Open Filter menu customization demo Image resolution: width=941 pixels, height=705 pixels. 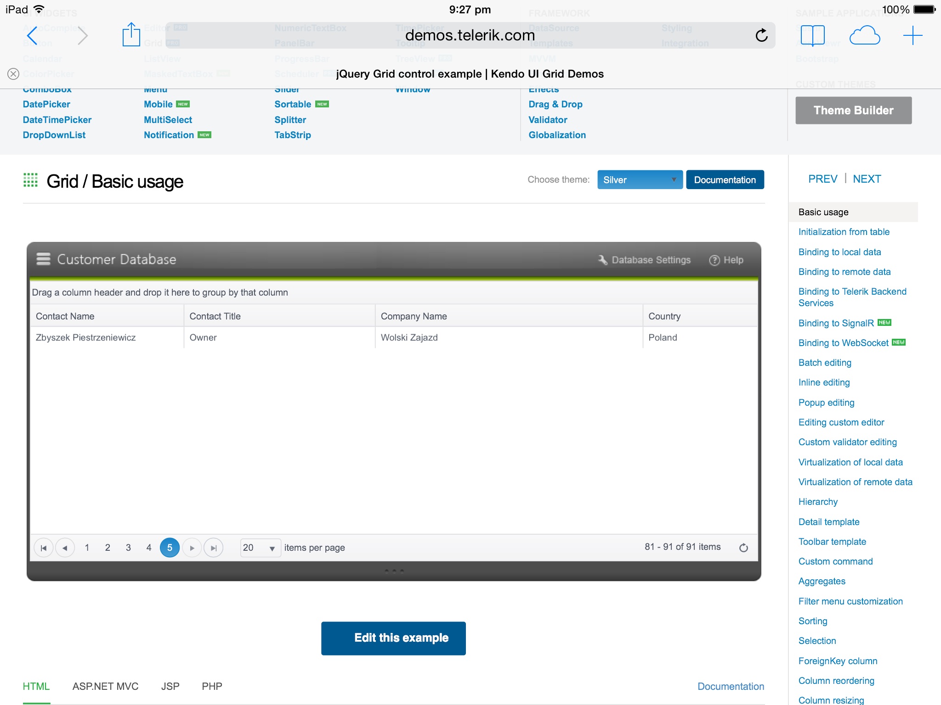850,601
